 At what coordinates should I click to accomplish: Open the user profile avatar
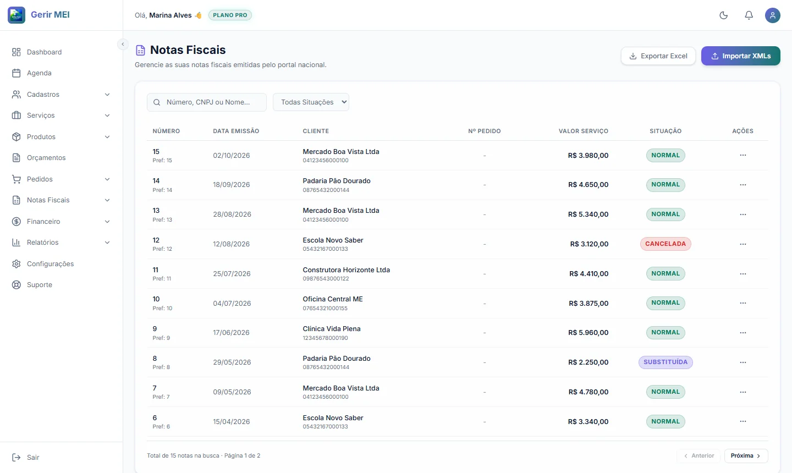(773, 15)
